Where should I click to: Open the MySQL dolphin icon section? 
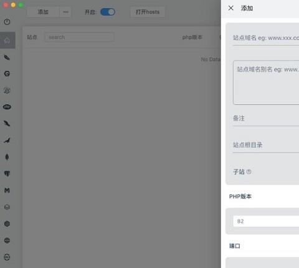point(7,141)
